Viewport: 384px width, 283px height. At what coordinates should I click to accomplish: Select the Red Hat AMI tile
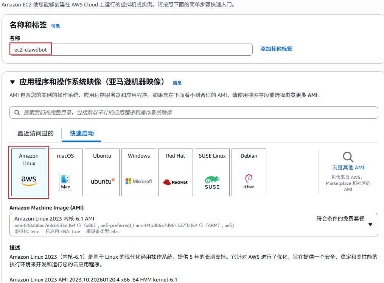click(176, 172)
